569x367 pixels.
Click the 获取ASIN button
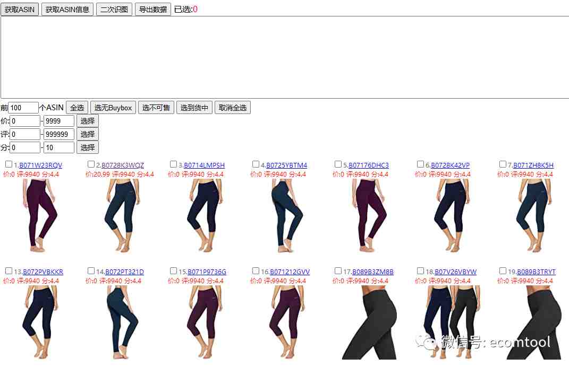(x=20, y=10)
